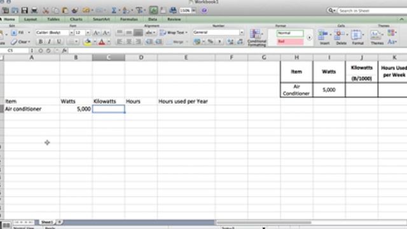The width and height of the screenshot is (407, 229).
Task: Click the New Workbook toolbar icon
Action: click(6, 10)
